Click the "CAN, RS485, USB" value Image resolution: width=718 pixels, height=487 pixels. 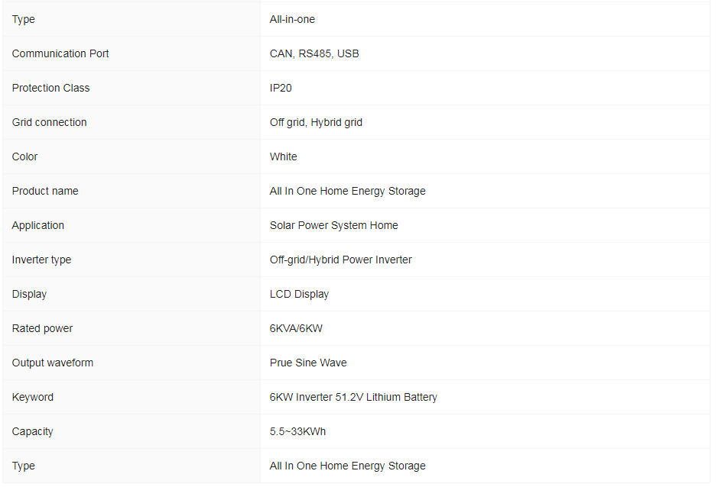click(314, 53)
